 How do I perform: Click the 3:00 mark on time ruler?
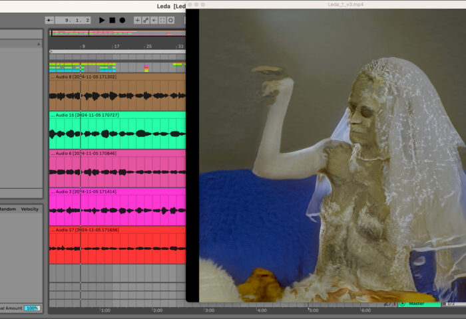210,310
